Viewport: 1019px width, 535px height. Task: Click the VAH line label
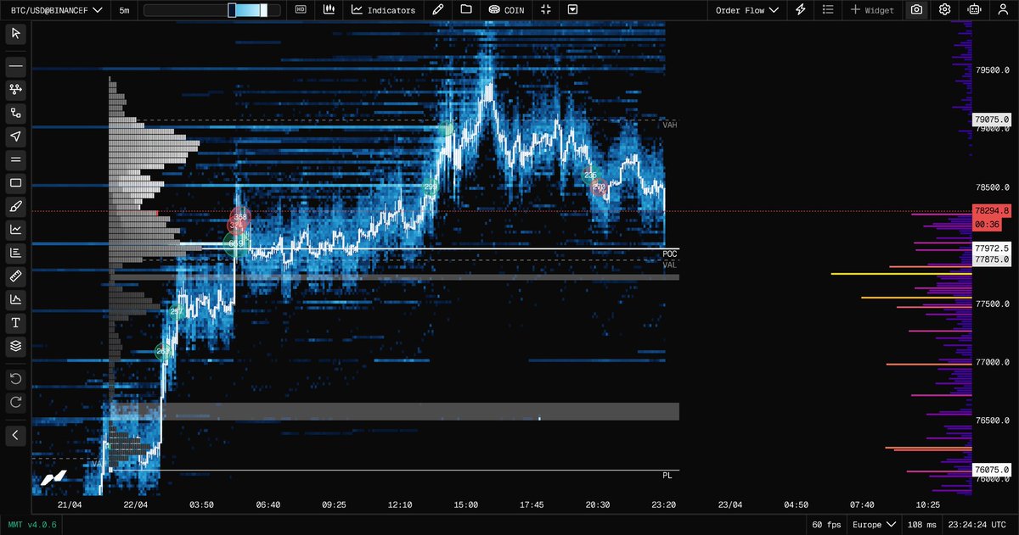670,125
